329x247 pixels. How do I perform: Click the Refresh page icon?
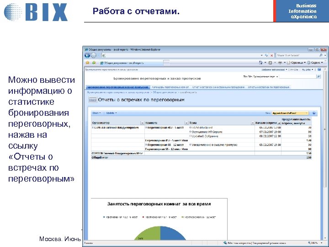[x=266, y=55]
